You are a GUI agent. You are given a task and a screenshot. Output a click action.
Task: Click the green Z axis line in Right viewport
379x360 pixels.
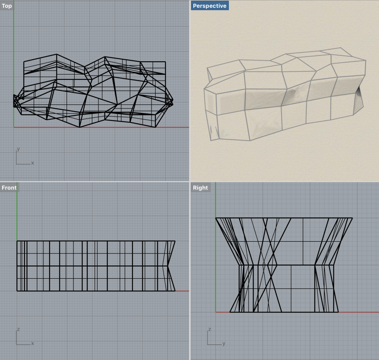216,200
